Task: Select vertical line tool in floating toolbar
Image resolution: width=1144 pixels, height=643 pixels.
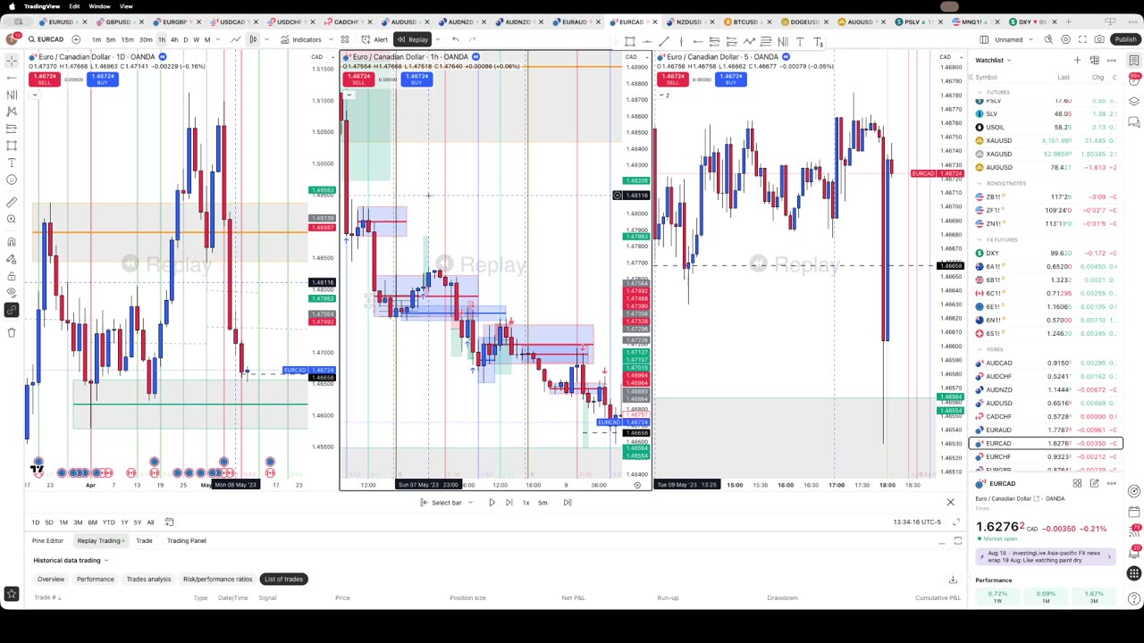Action: [681, 41]
